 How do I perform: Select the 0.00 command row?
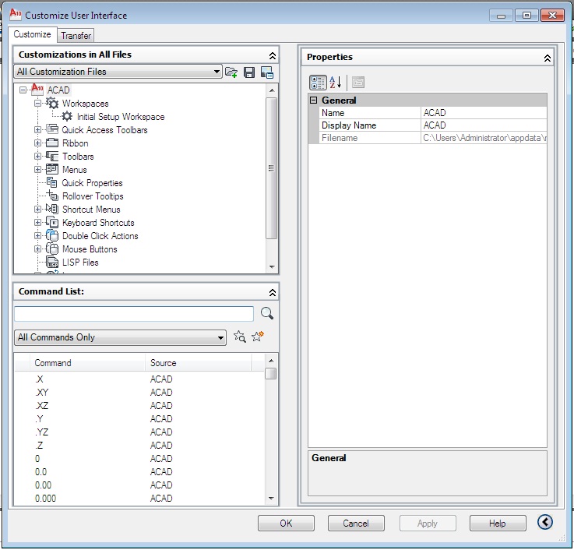pyautogui.click(x=139, y=485)
